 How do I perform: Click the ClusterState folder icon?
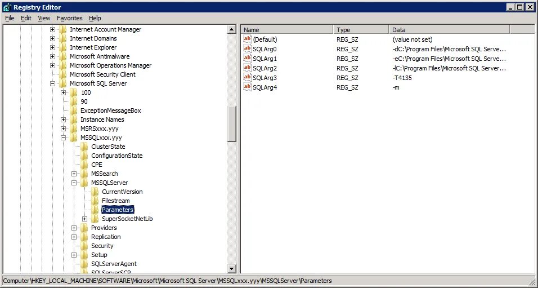(84, 147)
